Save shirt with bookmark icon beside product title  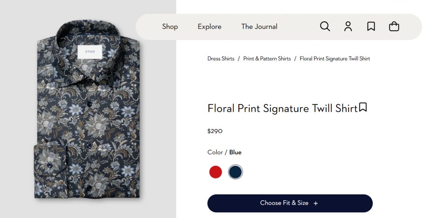363,107
